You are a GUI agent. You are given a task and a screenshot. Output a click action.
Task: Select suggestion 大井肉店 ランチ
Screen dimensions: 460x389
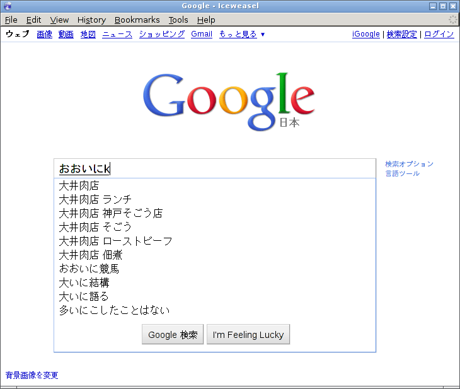tap(215, 200)
